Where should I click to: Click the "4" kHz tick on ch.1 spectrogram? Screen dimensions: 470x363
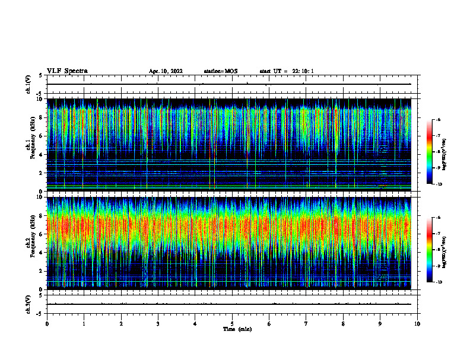pos(42,155)
